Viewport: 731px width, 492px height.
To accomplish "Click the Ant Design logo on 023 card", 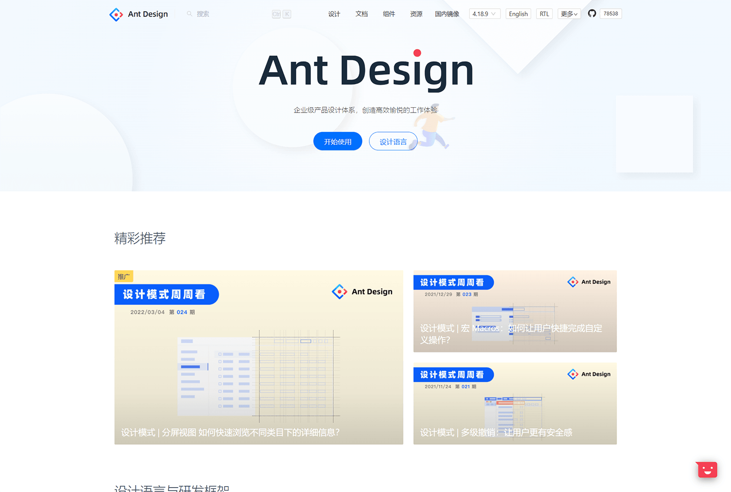I will tap(589, 282).
